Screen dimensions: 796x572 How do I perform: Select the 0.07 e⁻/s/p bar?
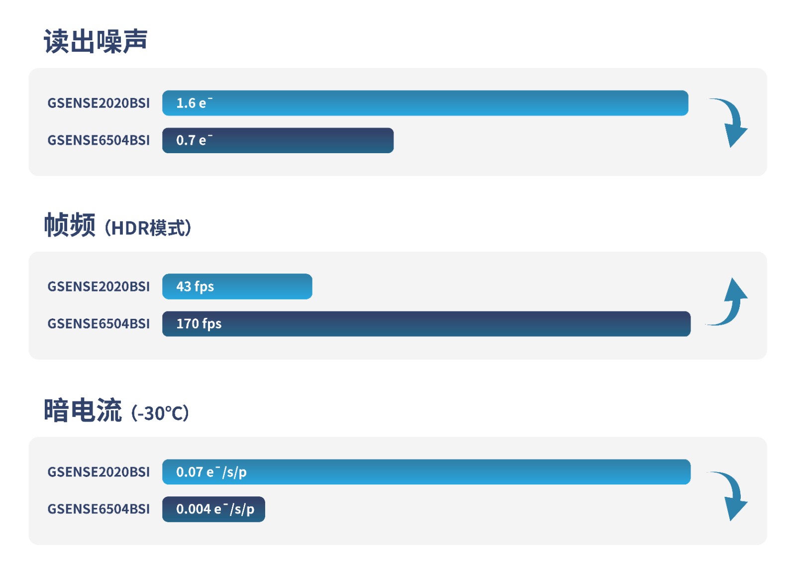tap(426, 472)
